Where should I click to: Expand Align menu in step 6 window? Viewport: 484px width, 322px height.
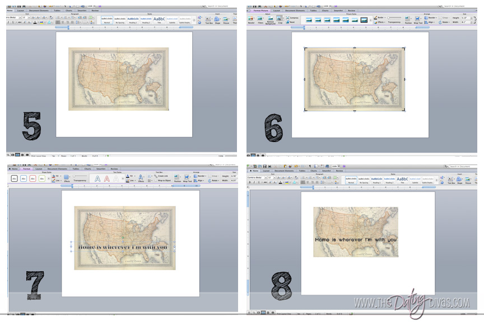coord(430,22)
